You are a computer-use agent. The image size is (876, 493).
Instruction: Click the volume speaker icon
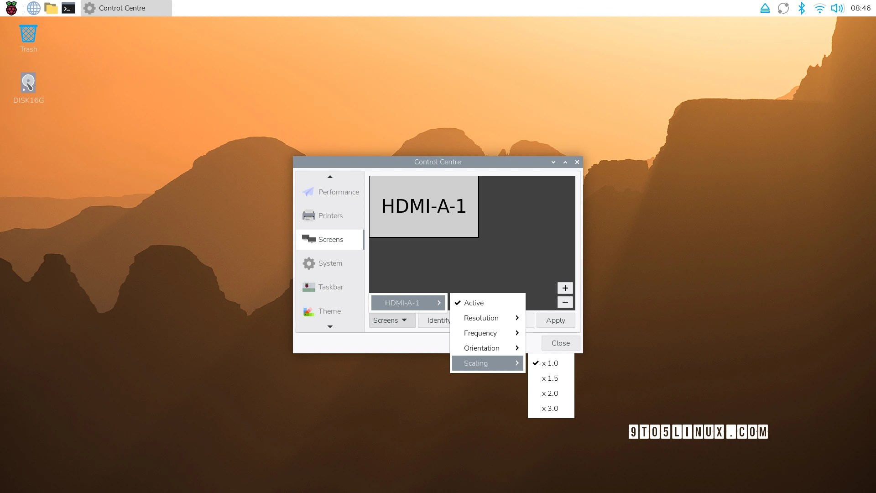pos(837,8)
